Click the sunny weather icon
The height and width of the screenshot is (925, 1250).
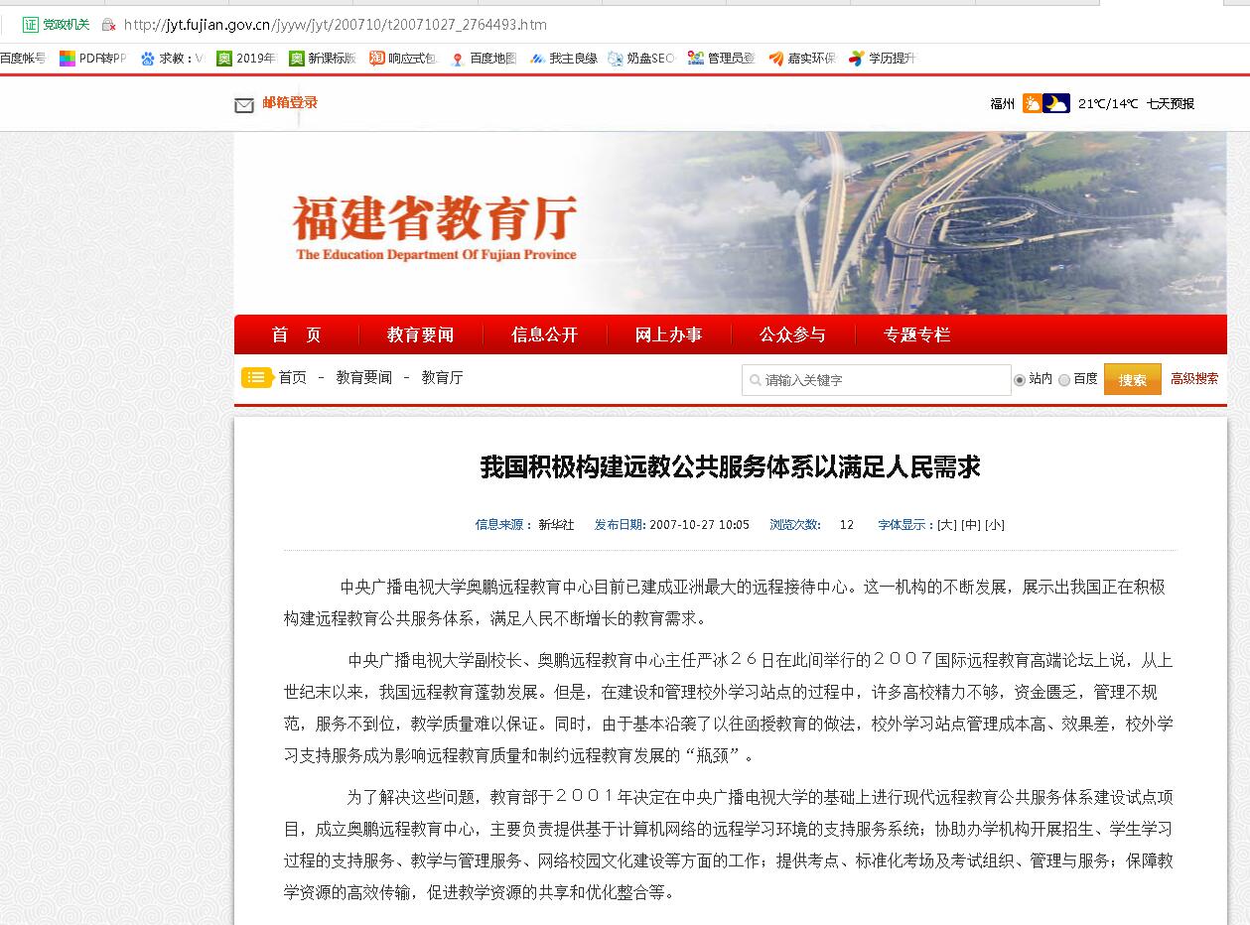(x=1032, y=103)
